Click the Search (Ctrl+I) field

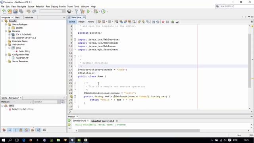click(234, 6)
